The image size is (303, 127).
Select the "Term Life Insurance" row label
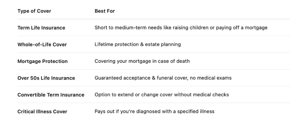[x=41, y=28]
